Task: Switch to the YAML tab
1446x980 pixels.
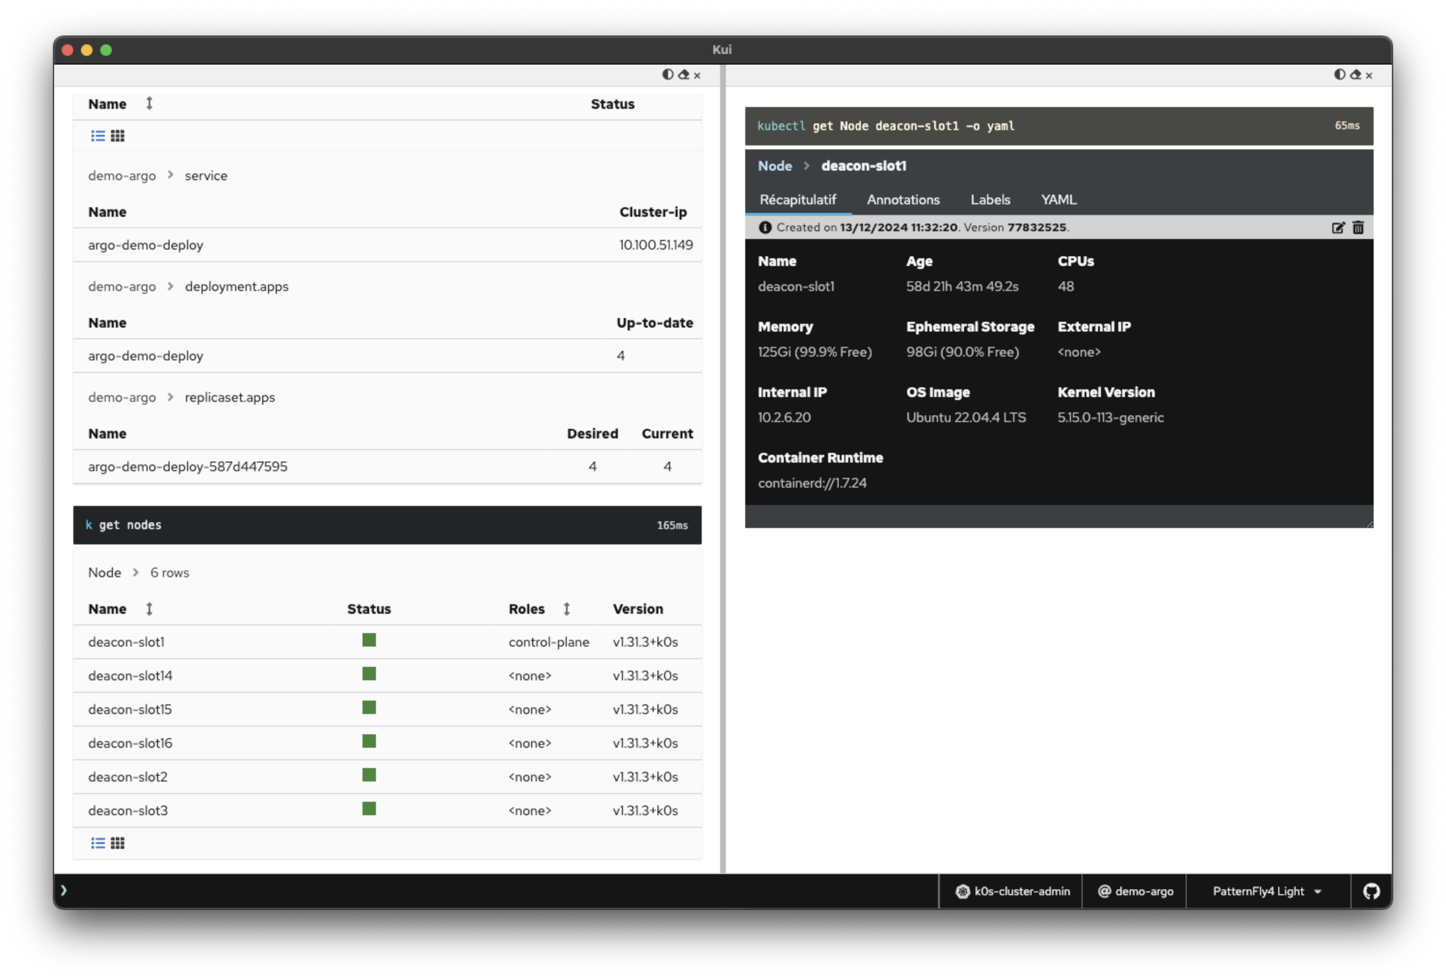Action: click(1058, 199)
